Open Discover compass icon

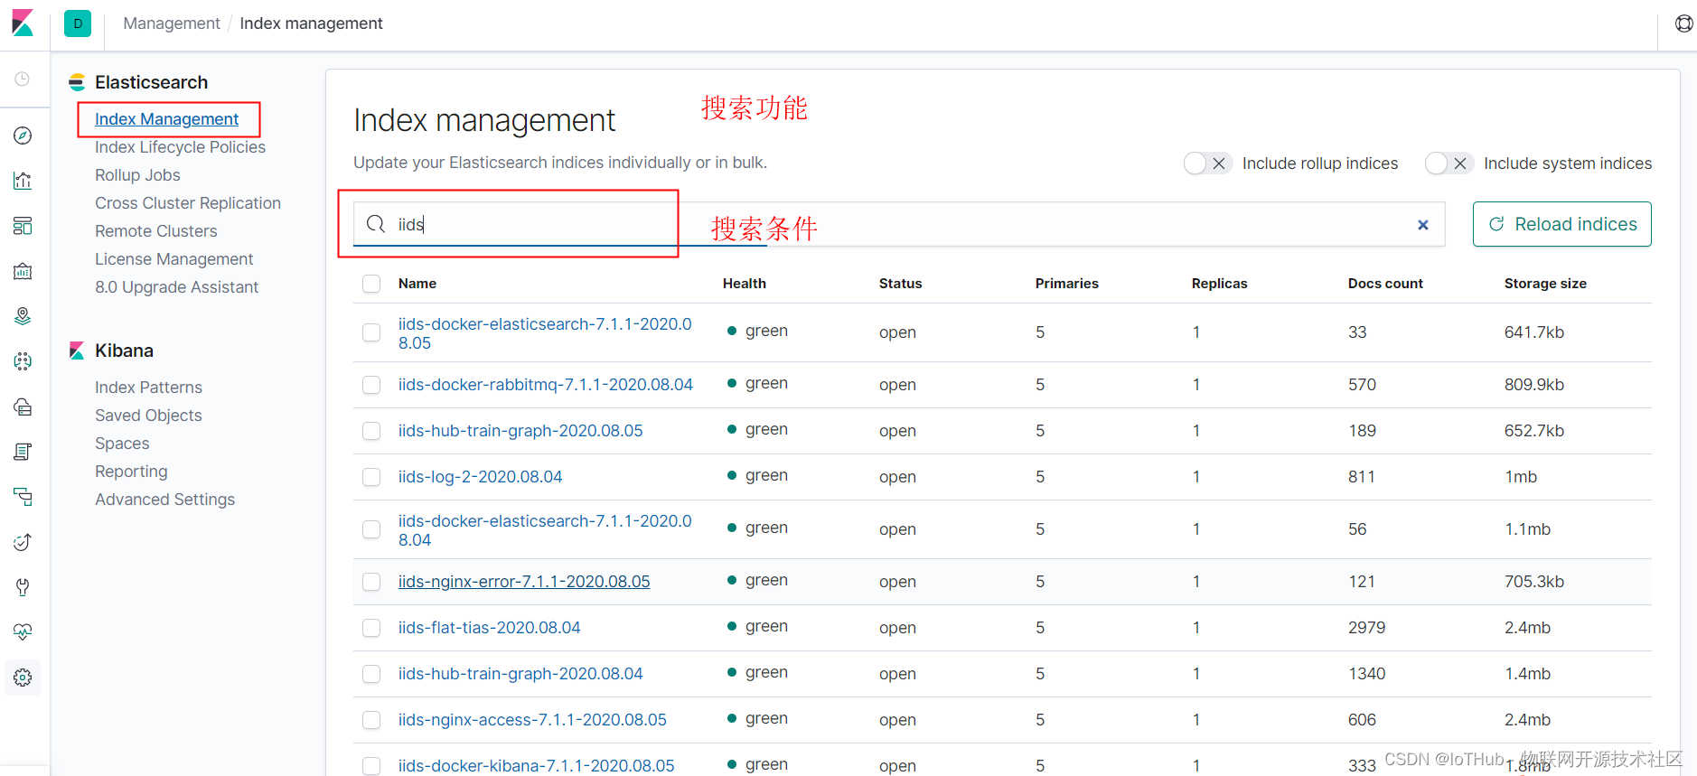pos(23,136)
